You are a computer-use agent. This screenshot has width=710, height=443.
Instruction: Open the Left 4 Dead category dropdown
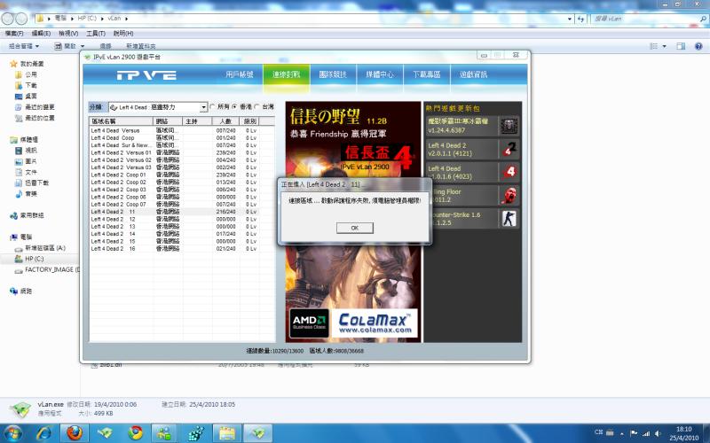[203, 107]
